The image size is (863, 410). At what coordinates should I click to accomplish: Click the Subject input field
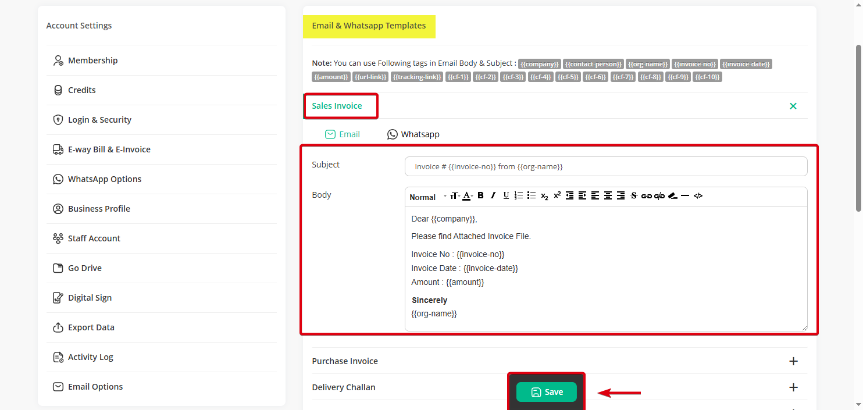pyautogui.click(x=606, y=166)
